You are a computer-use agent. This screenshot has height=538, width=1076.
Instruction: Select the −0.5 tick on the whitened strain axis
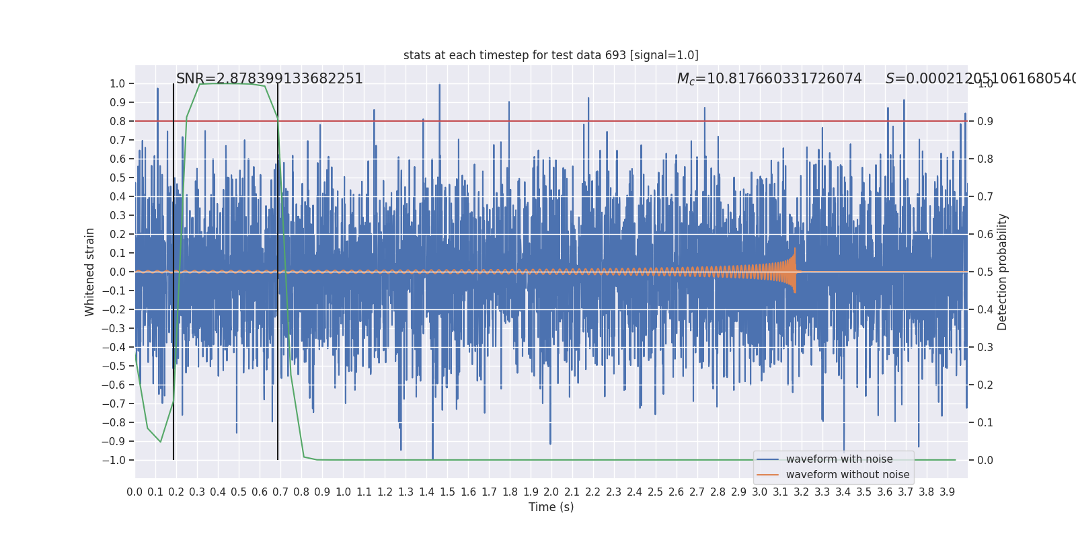[x=114, y=366]
